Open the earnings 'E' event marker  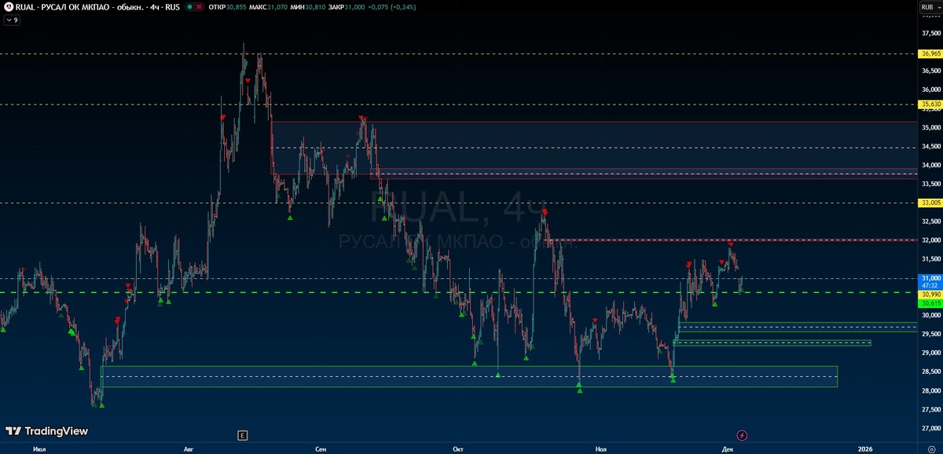coord(242,434)
